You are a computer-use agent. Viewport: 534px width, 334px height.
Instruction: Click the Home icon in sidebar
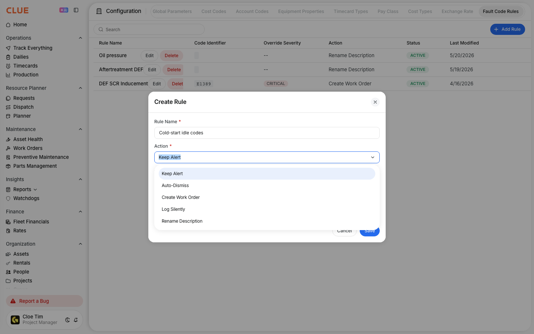coord(8,25)
